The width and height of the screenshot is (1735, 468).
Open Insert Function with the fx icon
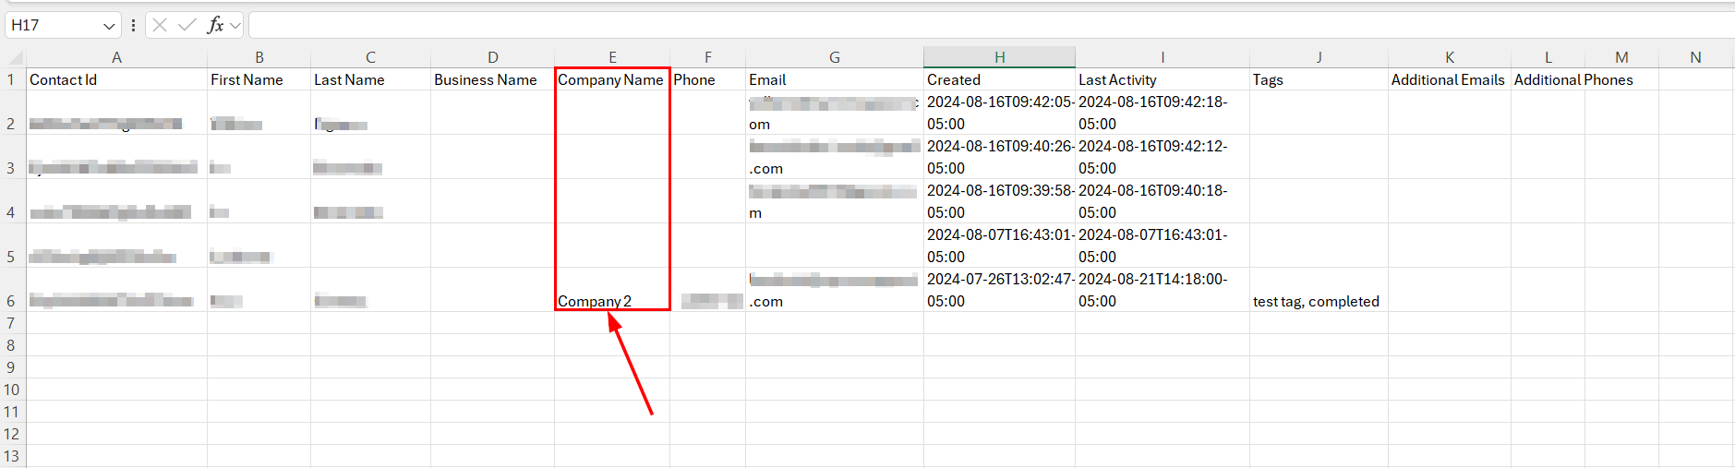coord(215,25)
